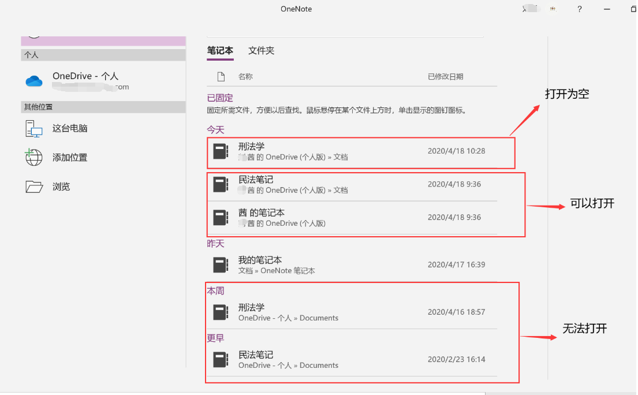Open 刑法学 notebook dated 2020/4/18 10:28
Screen dimensions: 638x395
(x=352, y=151)
